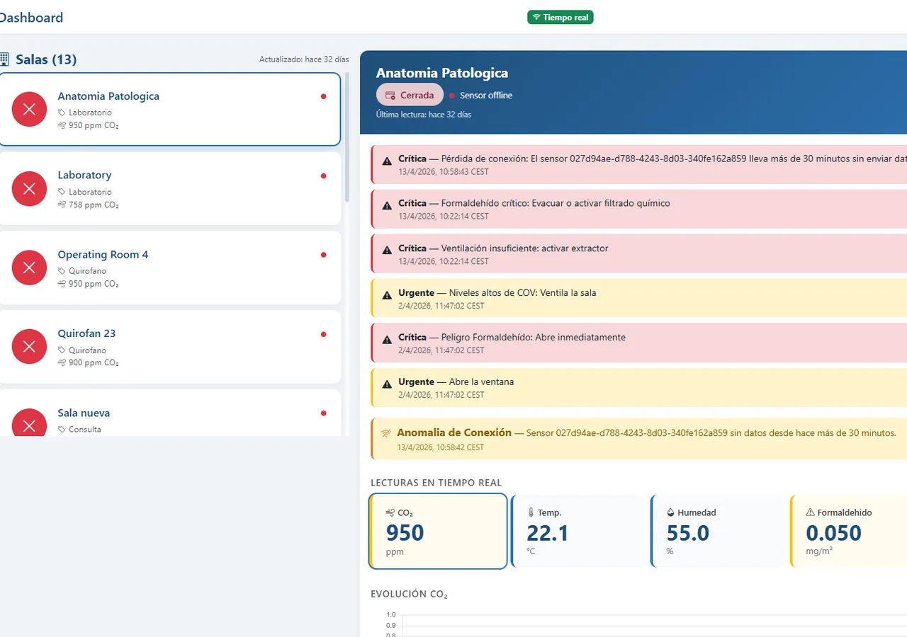
Task: Click the wifi-off icon in Anomalia de Conexión
Action: 386,432
